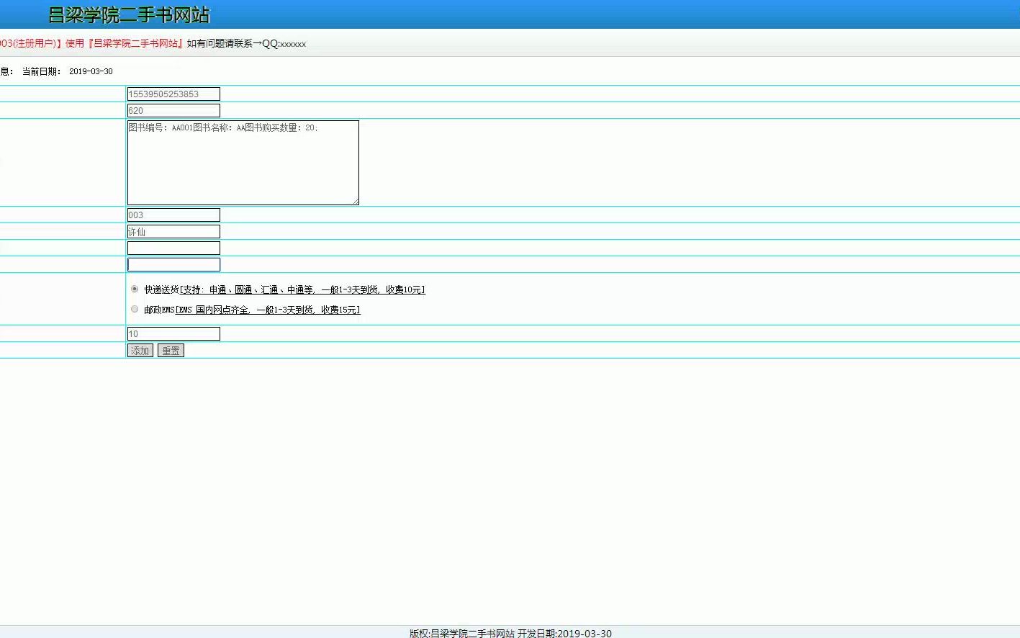Image resolution: width=1020 pixels, height=638 pixels.
Task: Choose 快递送货 express delivery option
Action: 135,288
